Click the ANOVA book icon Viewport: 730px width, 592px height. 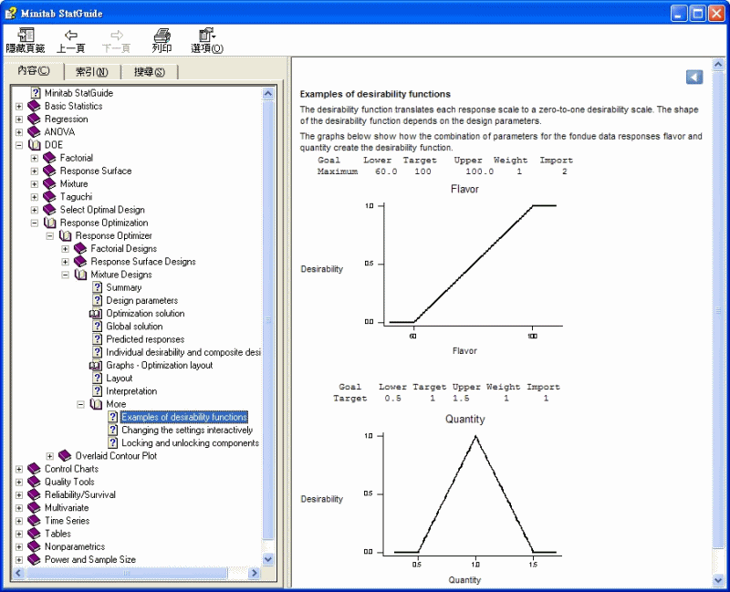(x=35, y=132)
